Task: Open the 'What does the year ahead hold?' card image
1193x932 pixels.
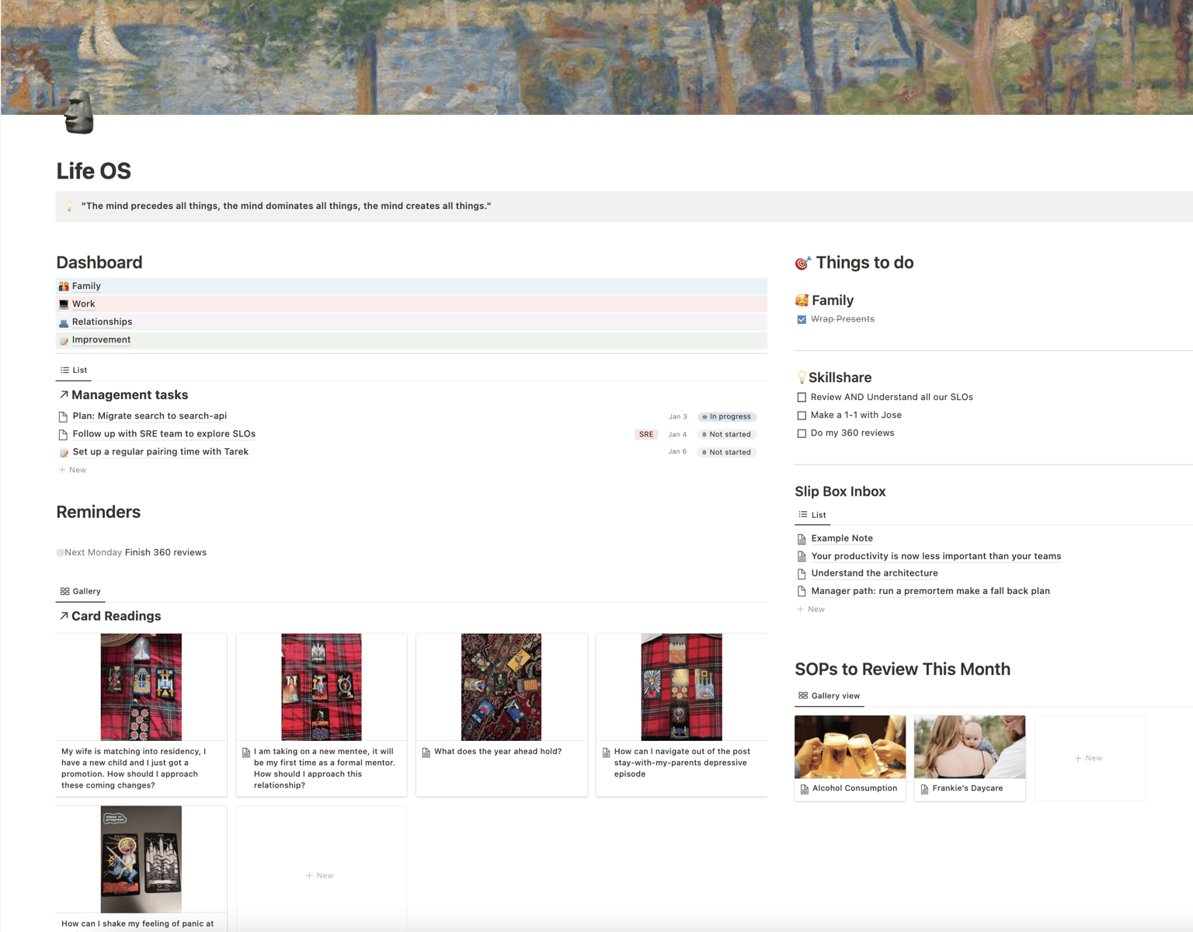Action: (502, 687)
